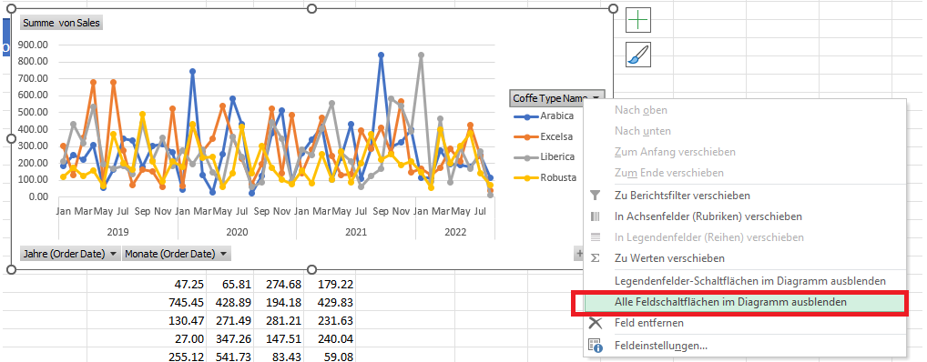This screenshot has height=362, width=927.
Task: Open the paintbrush Chart Styles icon
Action: pos(638,55)
